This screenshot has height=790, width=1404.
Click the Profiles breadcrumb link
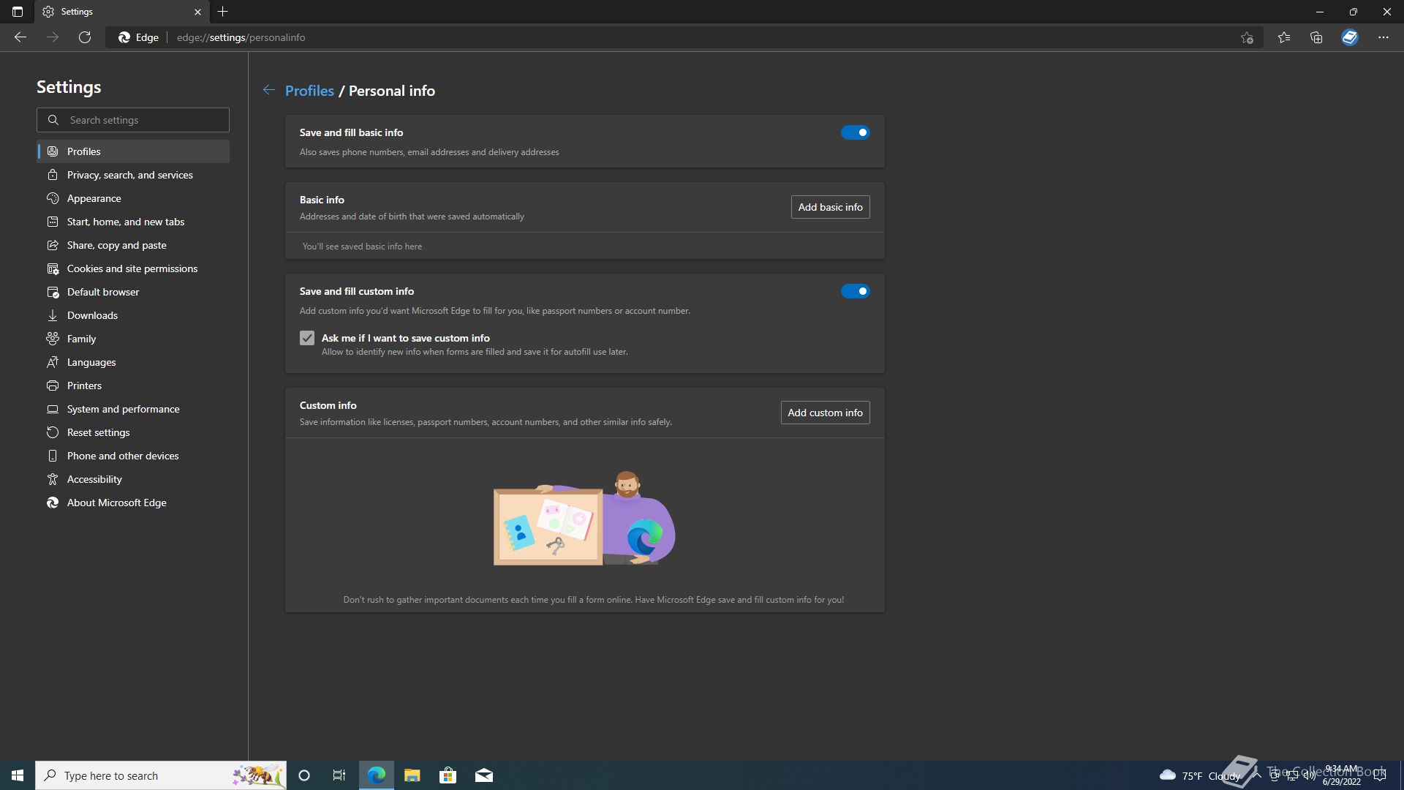(309, 91)
